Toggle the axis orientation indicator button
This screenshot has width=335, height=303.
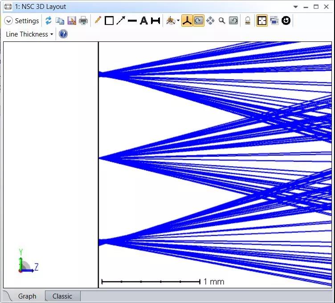click(x=187, y=21)
